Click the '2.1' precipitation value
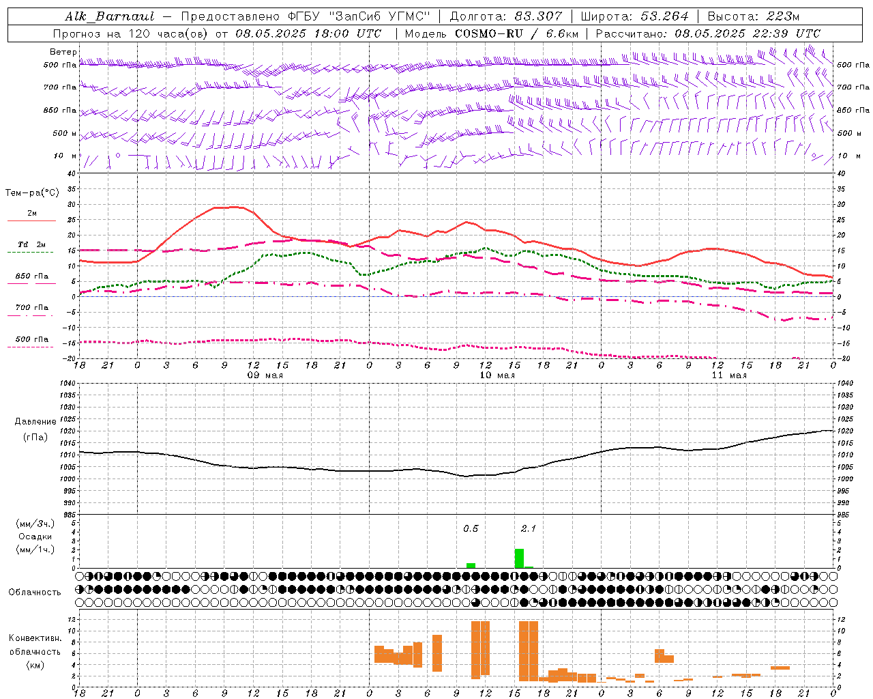Viewport: 873px width, 699px height. pyautogui.click(x=529, y=528)
